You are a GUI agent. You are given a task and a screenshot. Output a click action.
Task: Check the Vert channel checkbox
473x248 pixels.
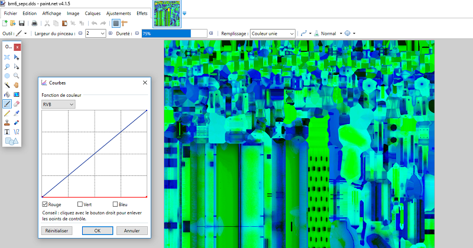pos(80,204)
